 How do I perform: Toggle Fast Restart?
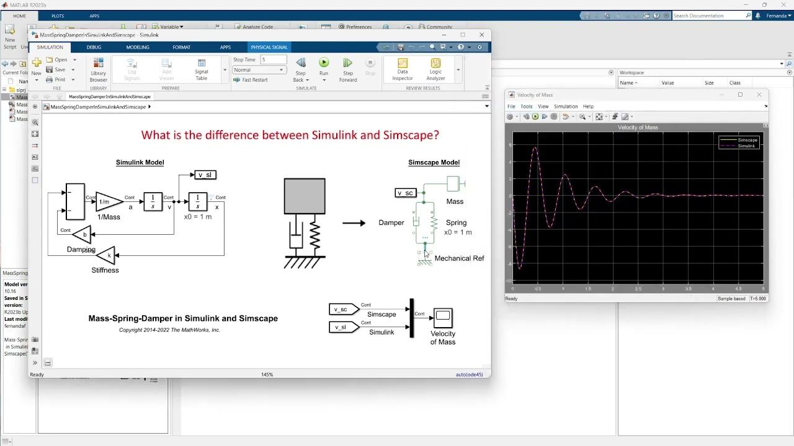click(251, 80)
